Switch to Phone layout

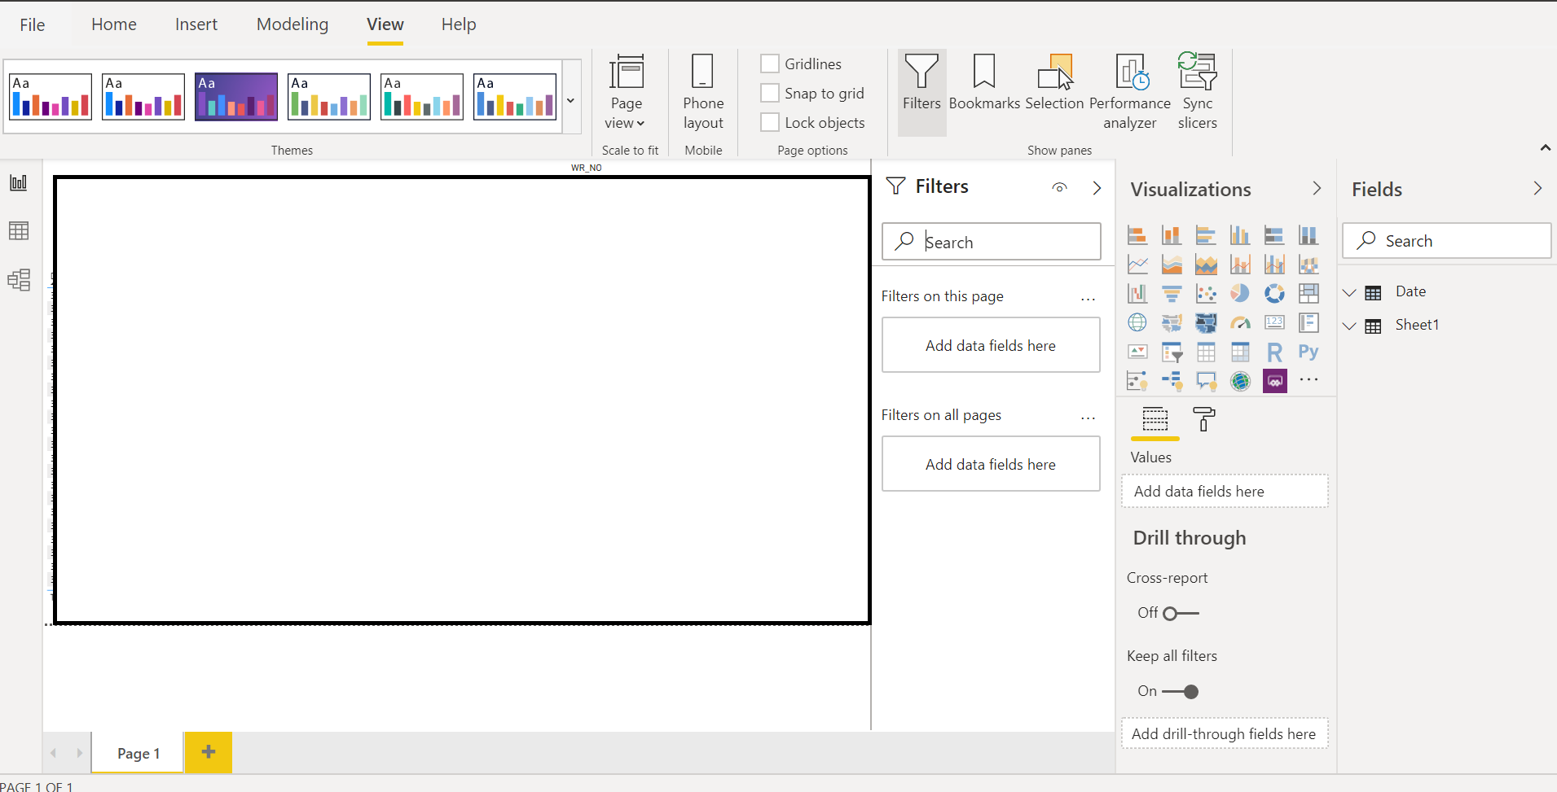coord(703,92)
